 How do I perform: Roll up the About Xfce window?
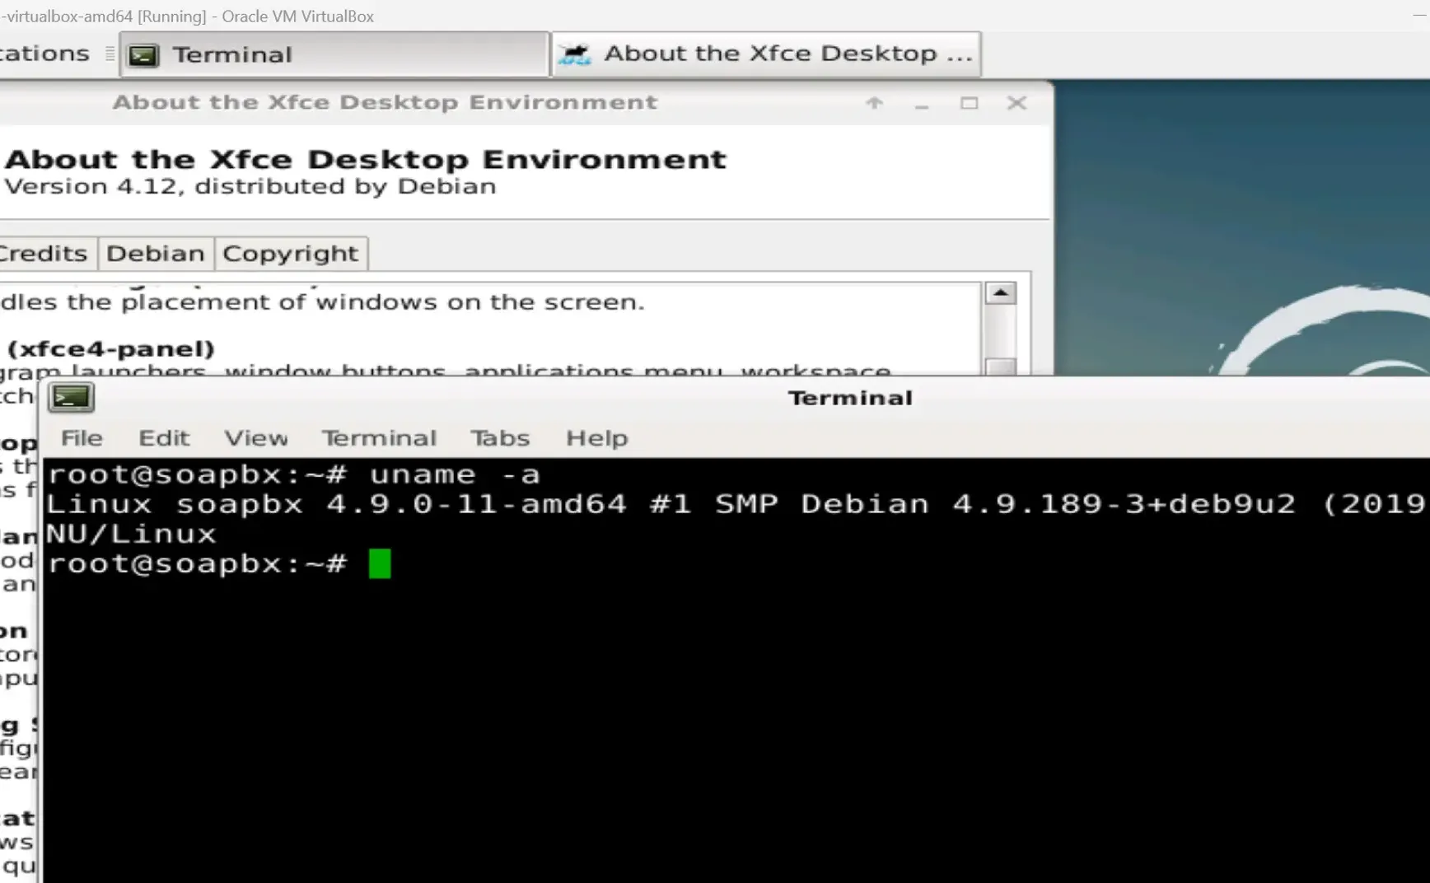874,103
